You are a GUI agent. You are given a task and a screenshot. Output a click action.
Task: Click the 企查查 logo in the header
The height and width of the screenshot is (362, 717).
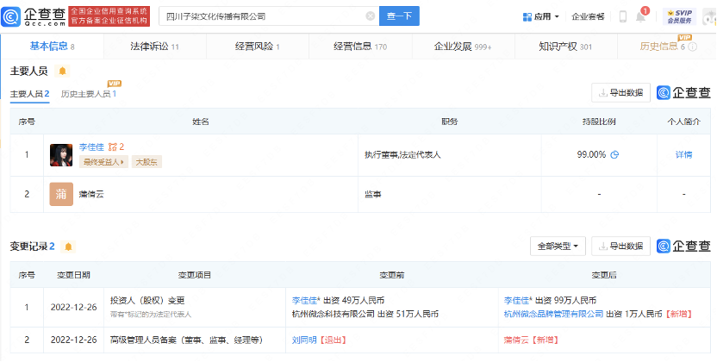click(x=33, y=16)
